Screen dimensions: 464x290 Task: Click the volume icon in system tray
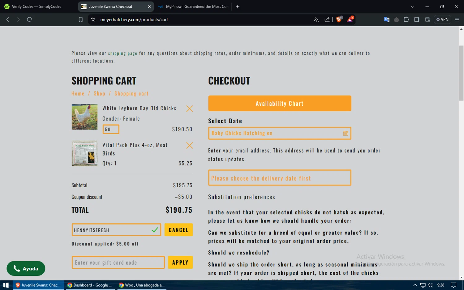[x=430, y=285]
